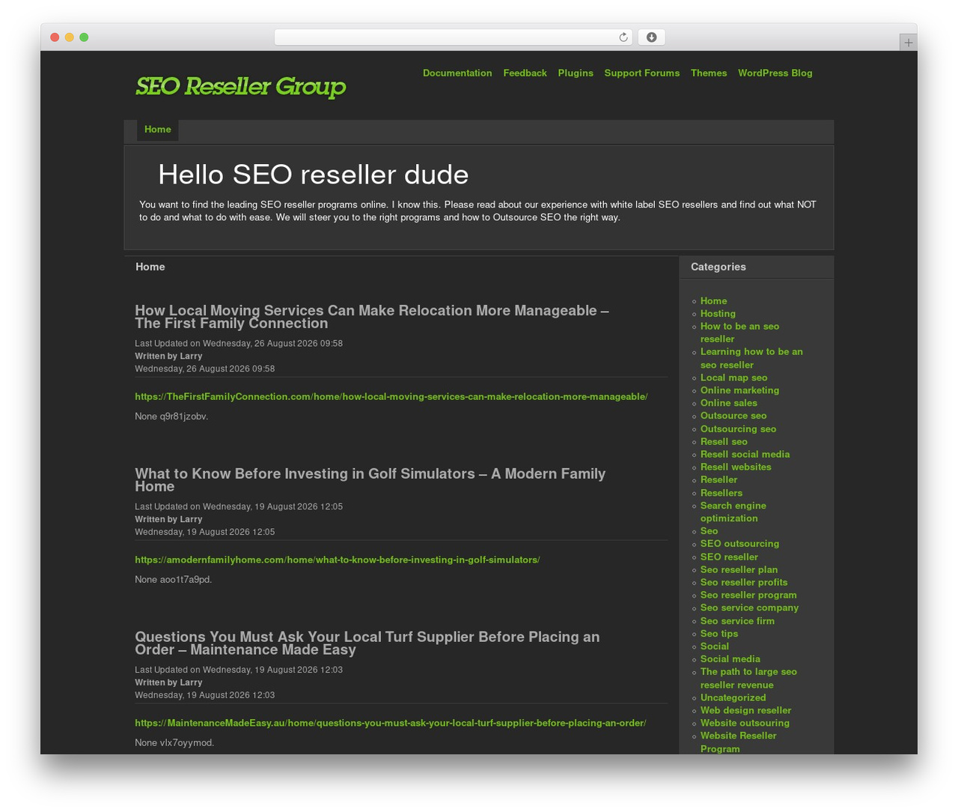Screen dimensions: 958x812
Task: Click the red close window button
Action: (55, 37)
